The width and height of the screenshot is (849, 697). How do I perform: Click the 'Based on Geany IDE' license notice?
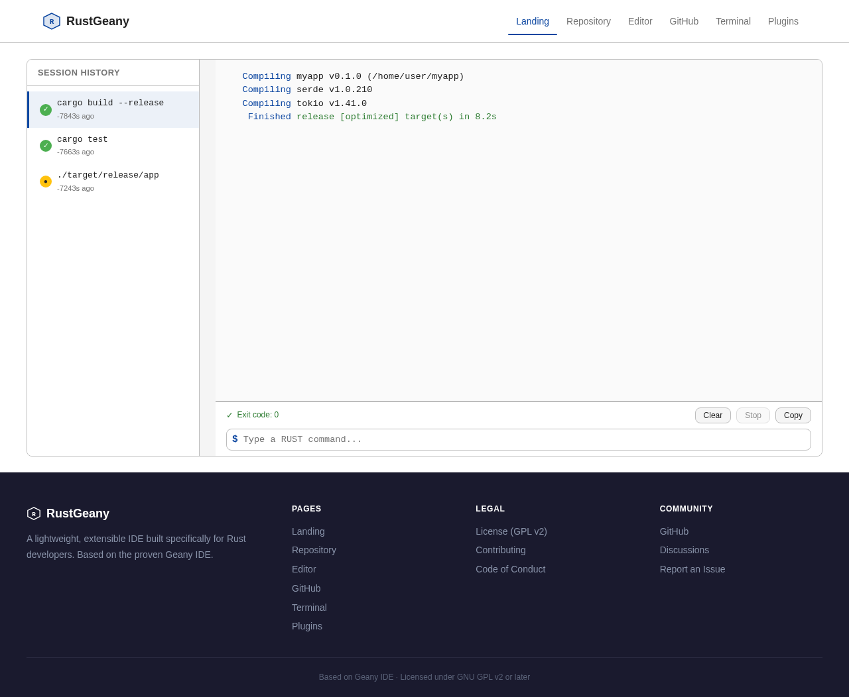pyautogui.click(x=424, y=677)
